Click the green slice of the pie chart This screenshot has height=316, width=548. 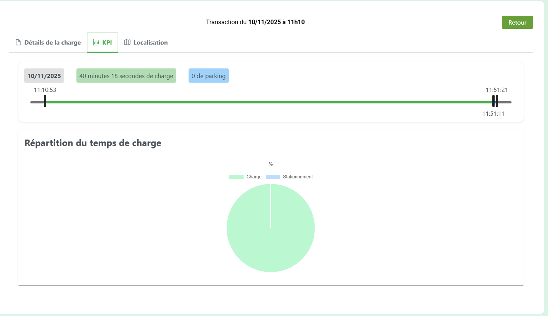coord(253,238)
